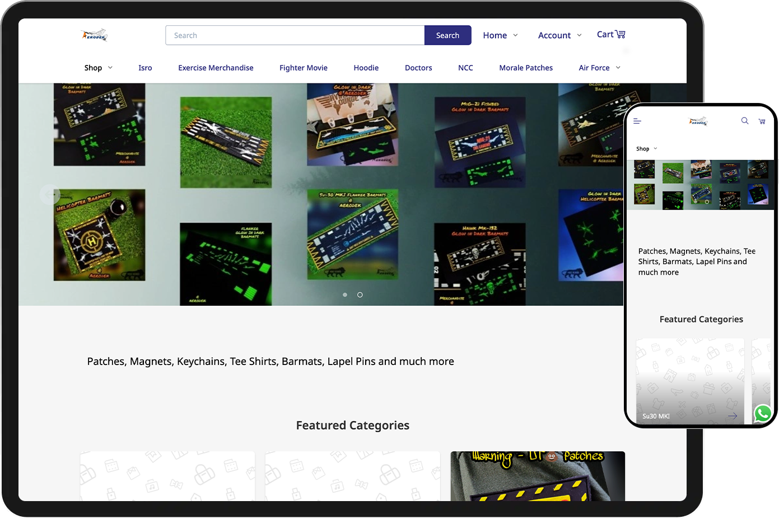Click the previous slide arrow on carousel
The height and width of the screenshot is (519, 779).
[50, 194]
